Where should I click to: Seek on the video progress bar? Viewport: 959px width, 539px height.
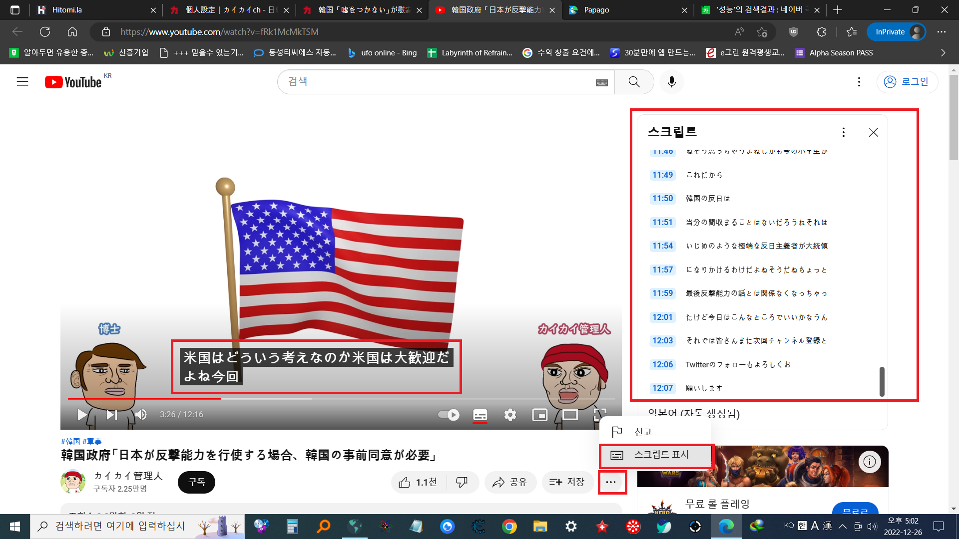click(x=342, y=399)
